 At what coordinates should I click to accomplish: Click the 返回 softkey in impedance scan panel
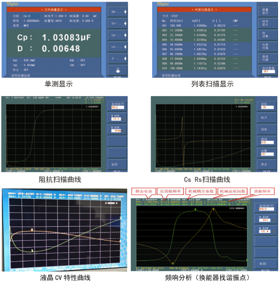coord(118,164)
